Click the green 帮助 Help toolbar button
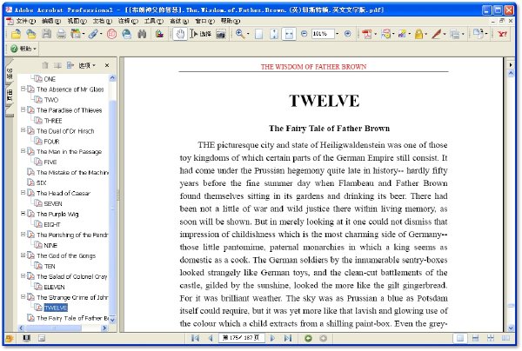Screen dimensions: 522x351 (x=23, y=49)
